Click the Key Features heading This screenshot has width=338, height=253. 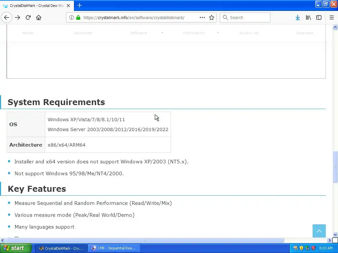click(x=37, y=189)
